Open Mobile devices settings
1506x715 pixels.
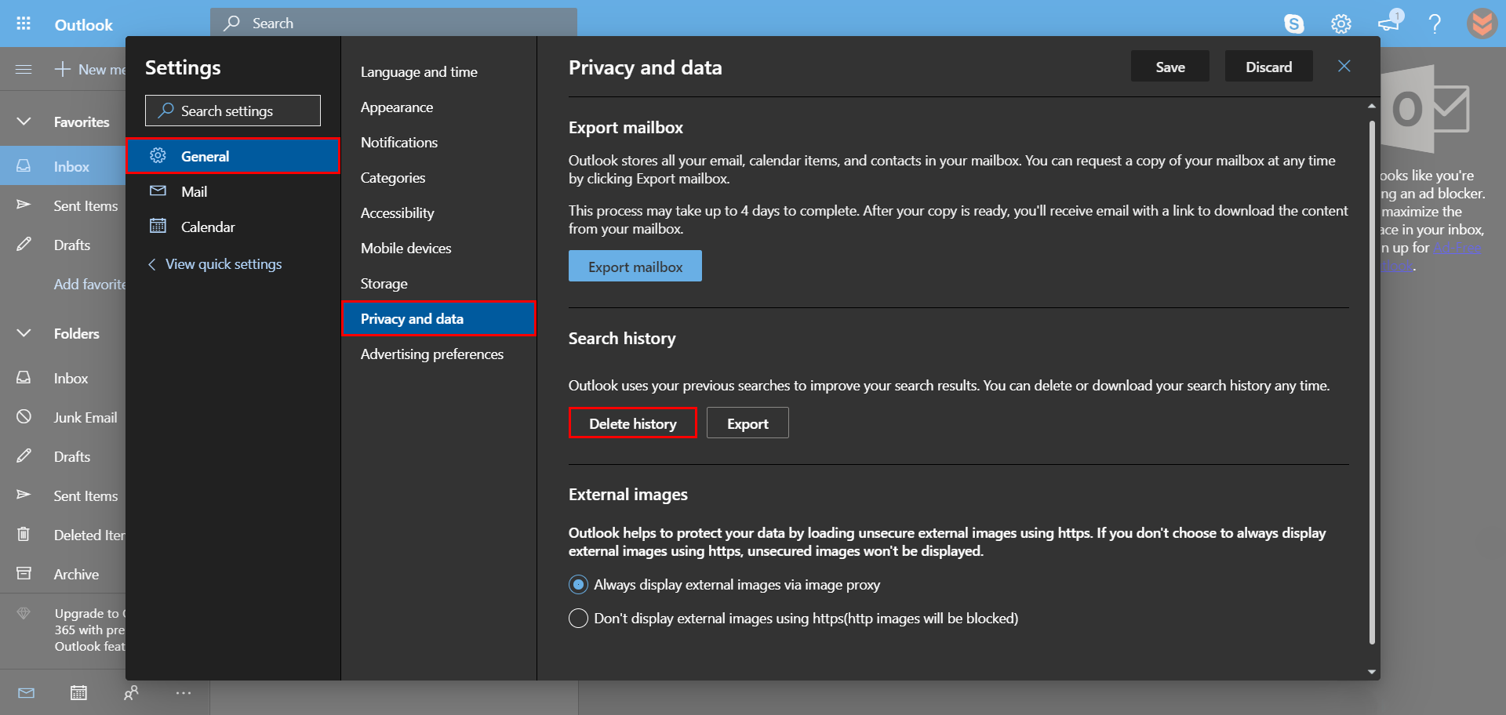click(438, 249)
